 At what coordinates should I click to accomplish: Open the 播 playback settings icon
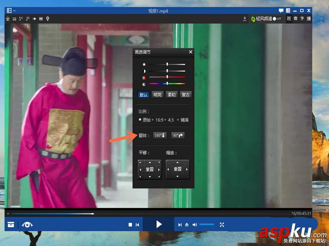(308, 18)
